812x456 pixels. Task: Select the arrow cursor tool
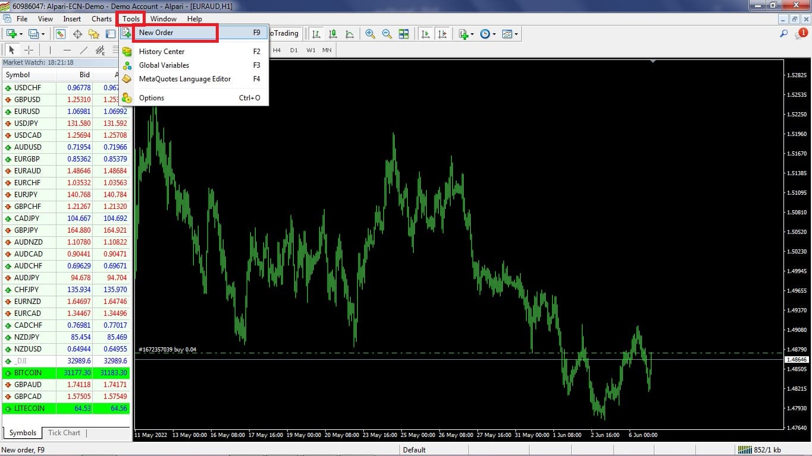11,50
